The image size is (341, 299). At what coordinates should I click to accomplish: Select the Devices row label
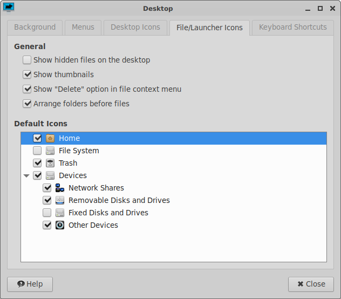point(73,175)
